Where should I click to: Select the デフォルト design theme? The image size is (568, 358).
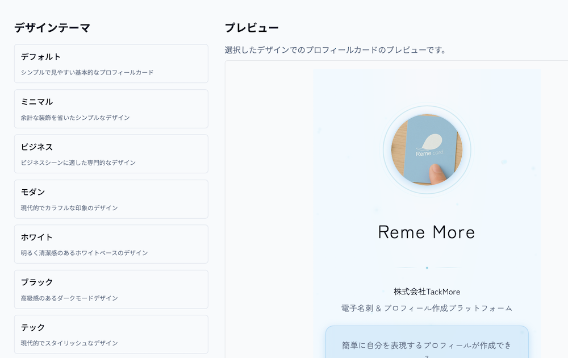coord(111,64)
